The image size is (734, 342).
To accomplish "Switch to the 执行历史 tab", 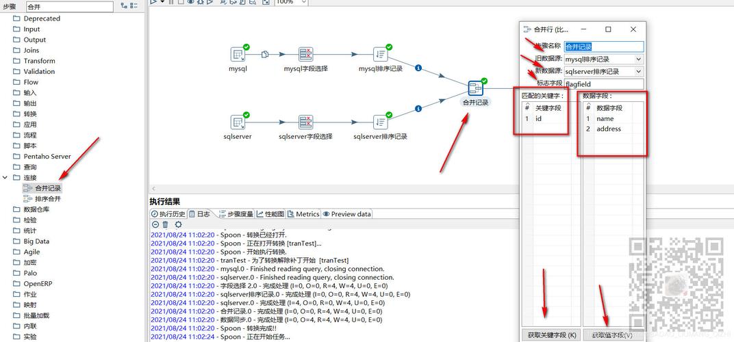I will (168, 214).
